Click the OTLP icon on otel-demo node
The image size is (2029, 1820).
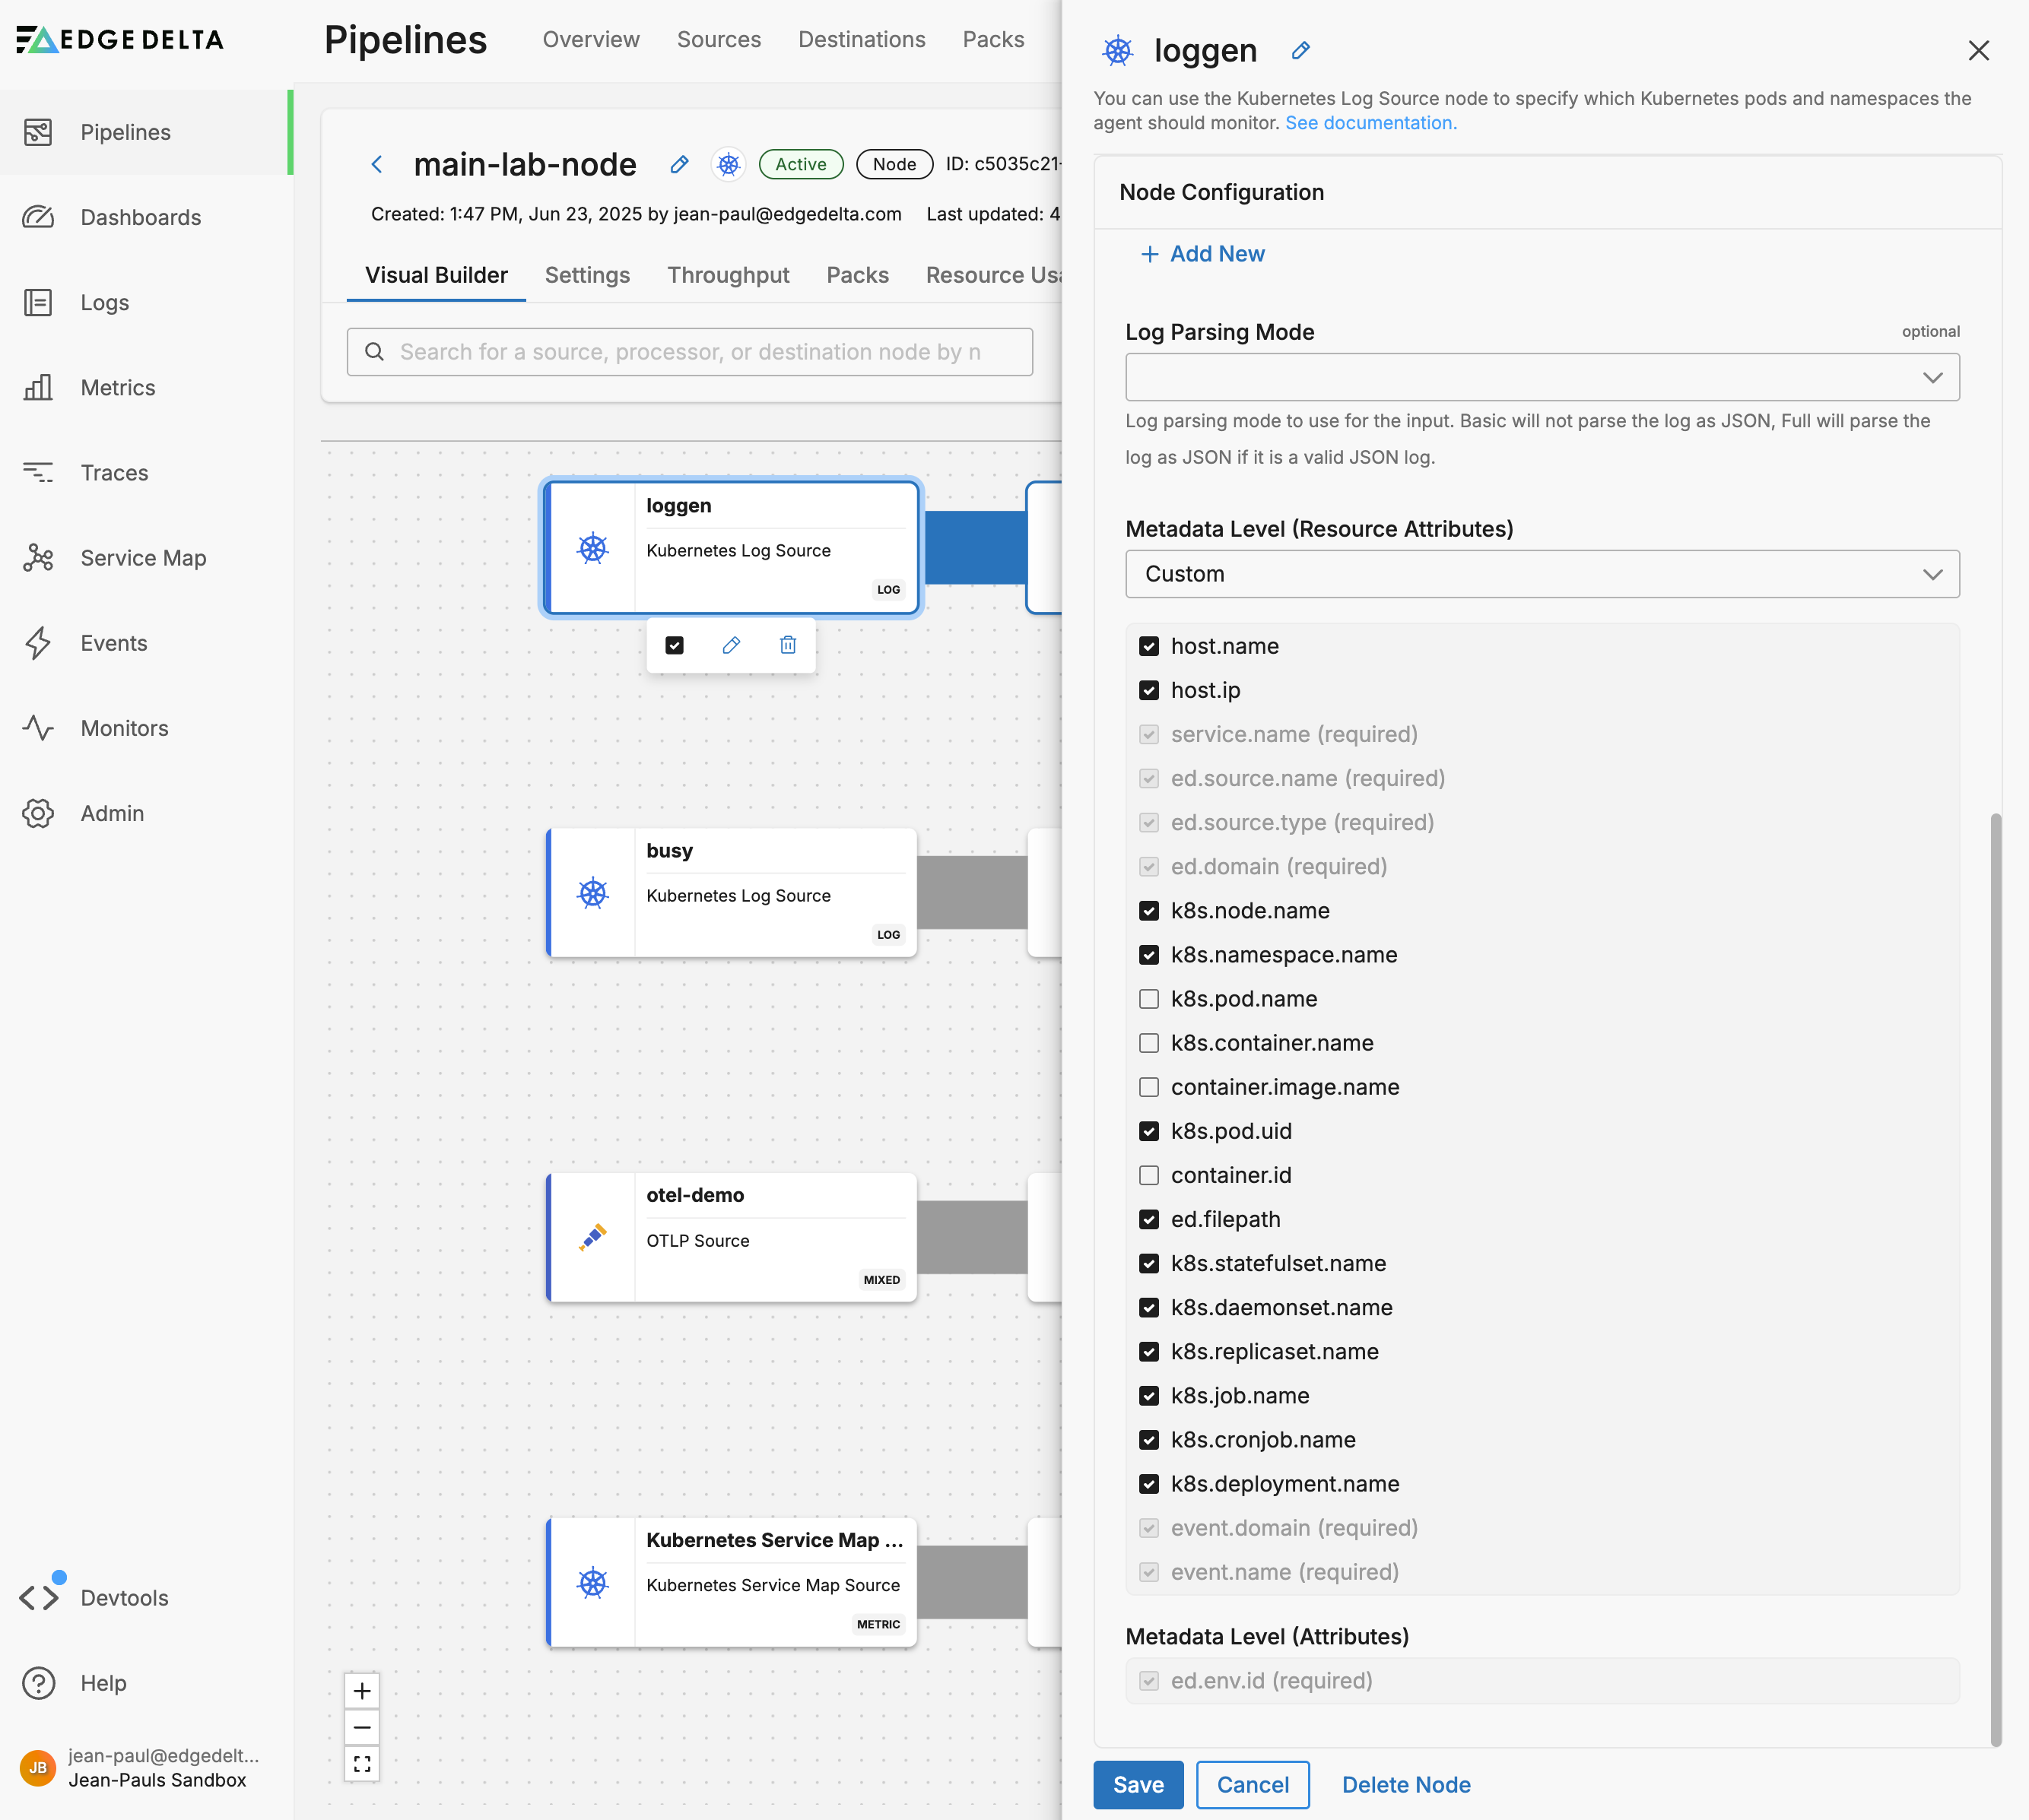click(x=593, y=1237)
